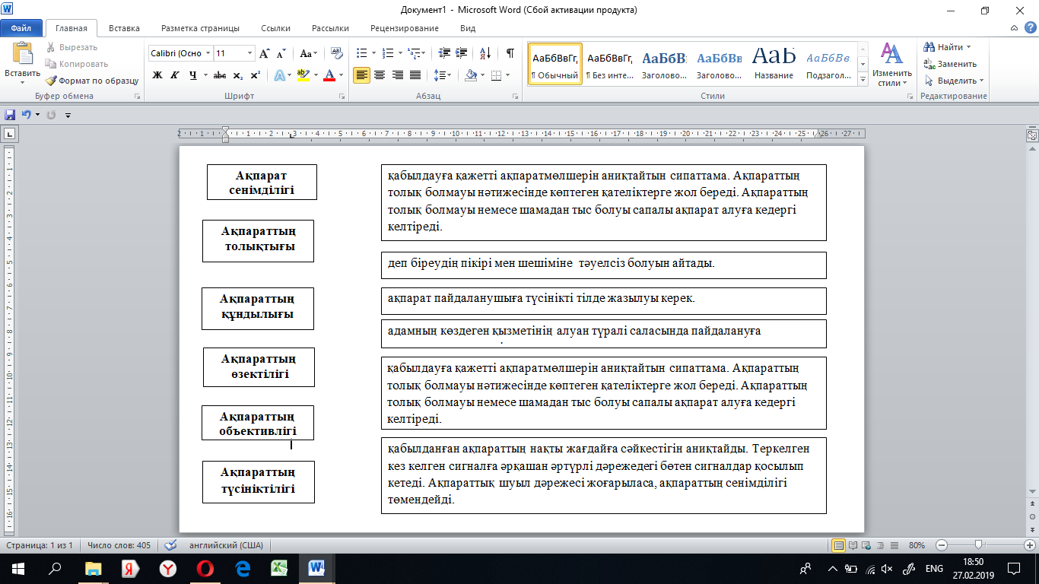This screenshot has height=584, width=1039.
Task: Toggle left alignment button
Action: [362, 75]
